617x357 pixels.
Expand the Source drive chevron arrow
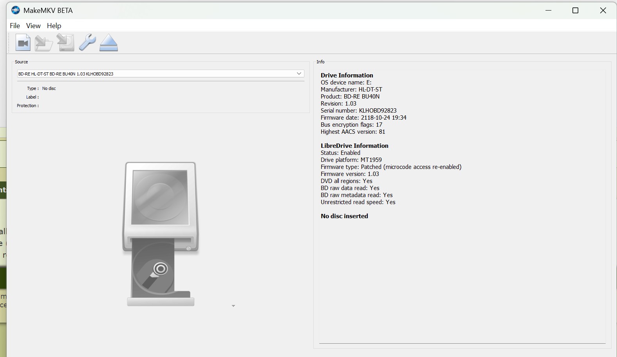pos(299,74)
